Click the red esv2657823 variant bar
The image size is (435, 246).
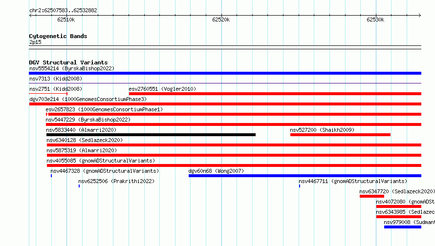(x=234, y=114)
